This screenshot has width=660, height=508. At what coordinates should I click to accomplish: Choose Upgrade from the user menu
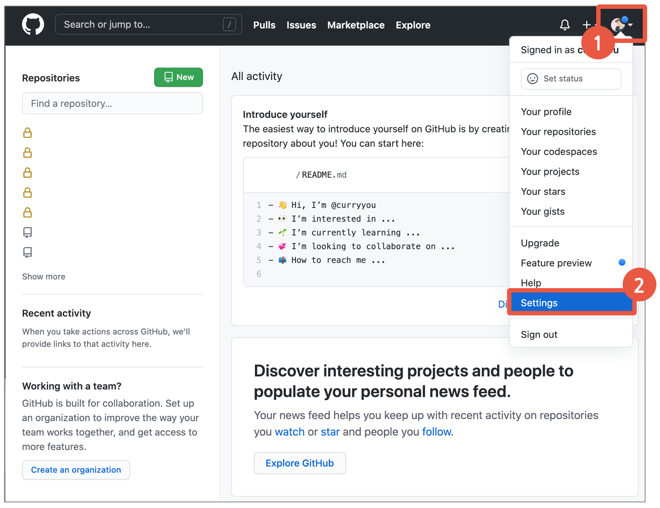coord(571,243)
